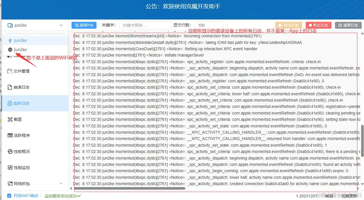Open 崩溃日志 crash logs via its file icon
This screenshot has width=364, height=200.
point(10,87)
